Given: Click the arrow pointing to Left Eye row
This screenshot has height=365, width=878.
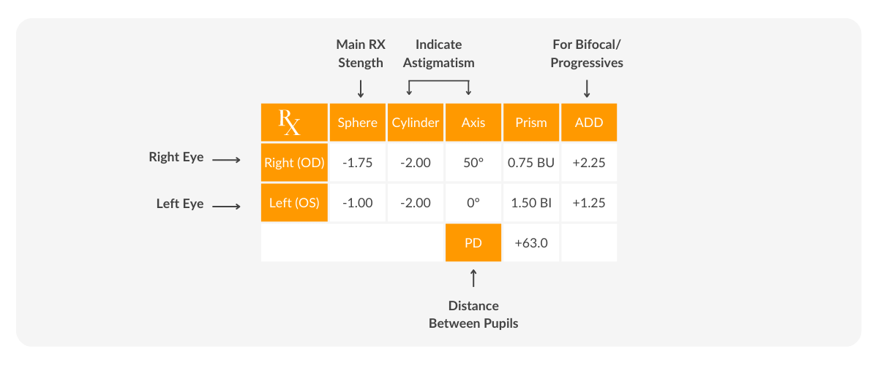Looking at the screenshot, I should point(226,206).
